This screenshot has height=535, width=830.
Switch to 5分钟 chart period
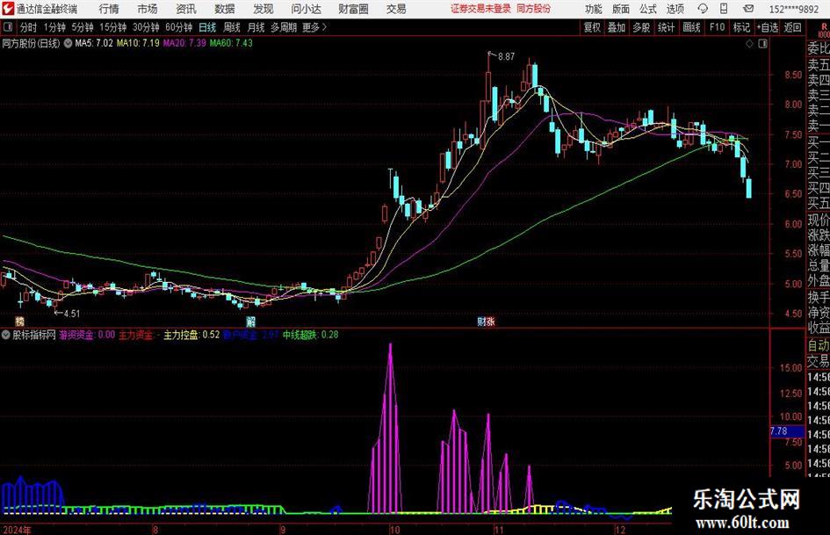(83, 27)
